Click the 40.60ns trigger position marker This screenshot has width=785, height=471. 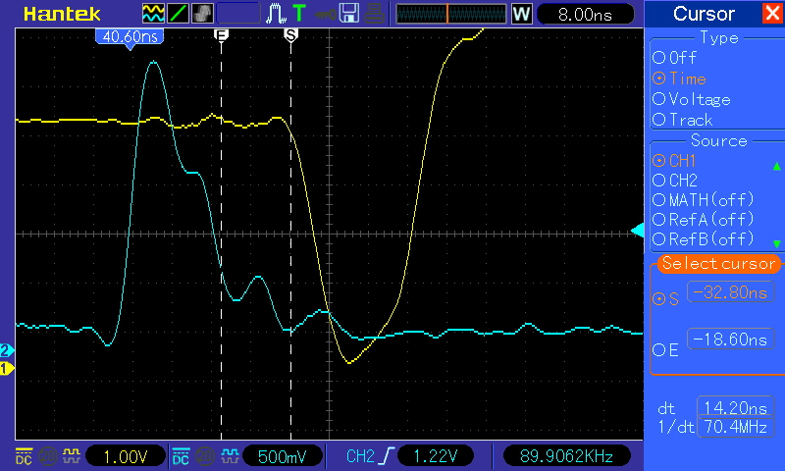tap(130, 38)
